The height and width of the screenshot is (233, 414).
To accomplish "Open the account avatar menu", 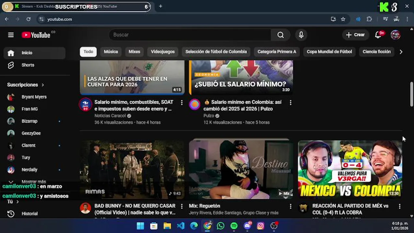I will (x=396, y=35).
